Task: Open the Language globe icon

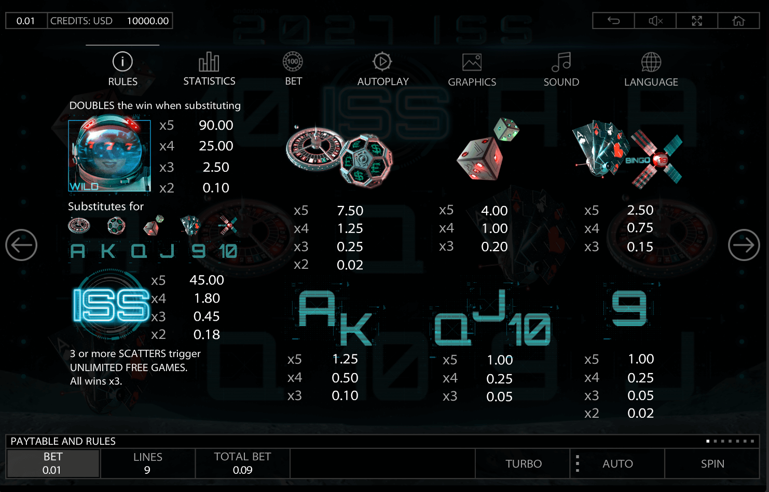Action: tap(651, 62)
